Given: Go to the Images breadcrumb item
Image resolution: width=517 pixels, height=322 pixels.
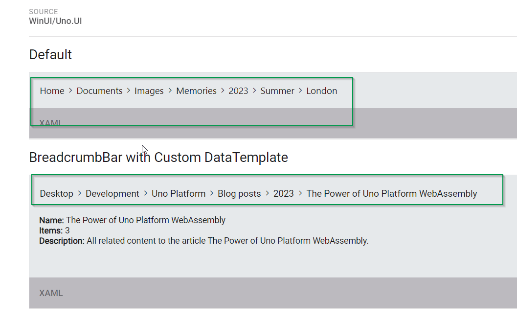Looking at the screenshot, I should [149, 91].
